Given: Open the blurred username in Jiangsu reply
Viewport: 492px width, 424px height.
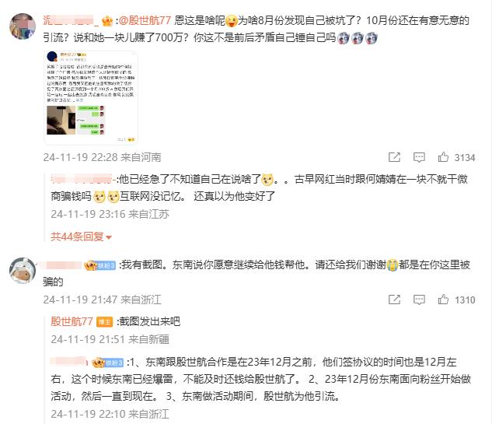Looking at the screenshot, I should pyautogui.click(x=82, y=179).
